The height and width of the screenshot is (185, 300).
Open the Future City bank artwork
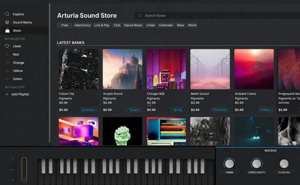[78, 69]
